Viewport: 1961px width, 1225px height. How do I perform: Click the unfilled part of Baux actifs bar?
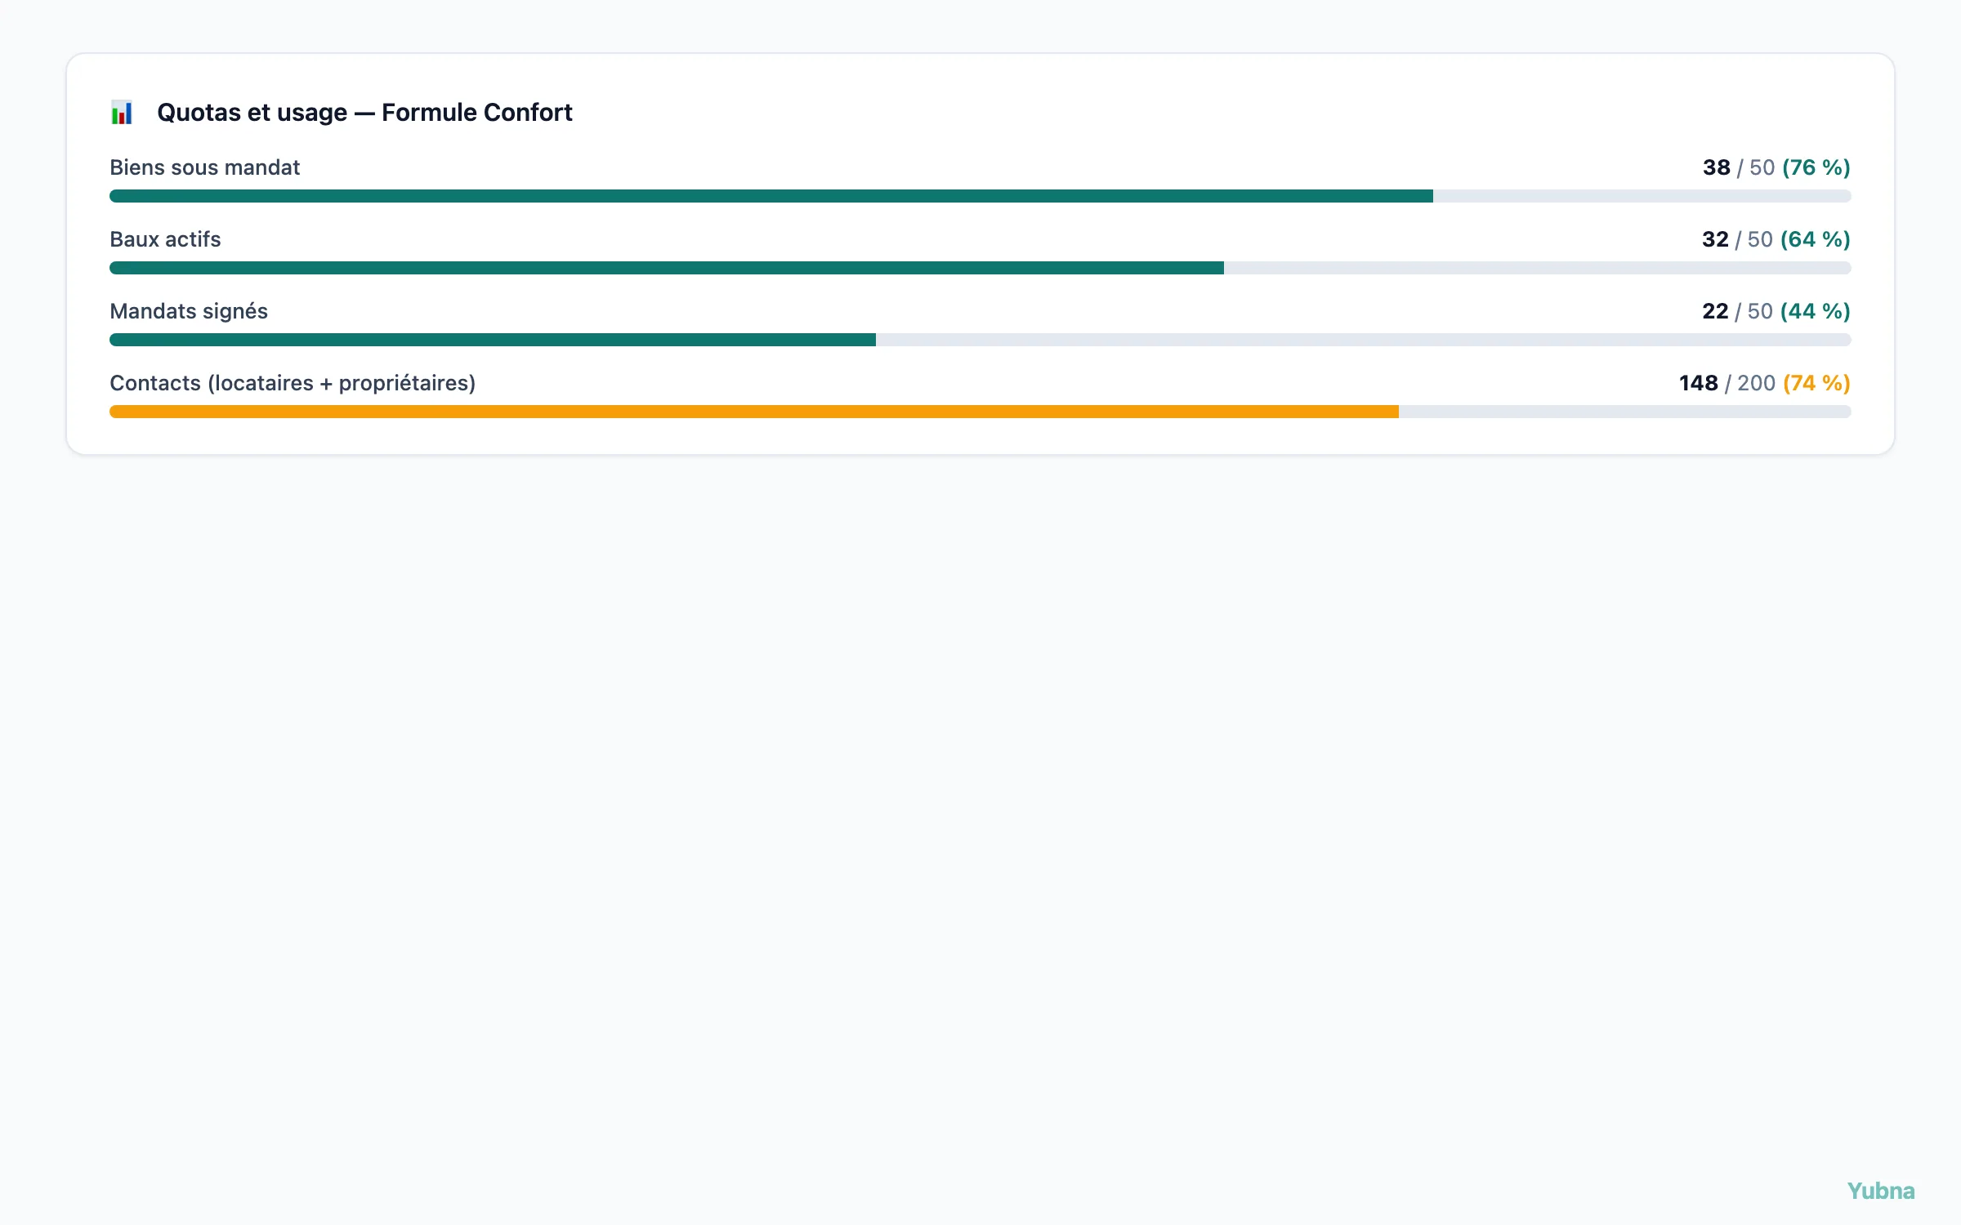(x=1537, y=268)
